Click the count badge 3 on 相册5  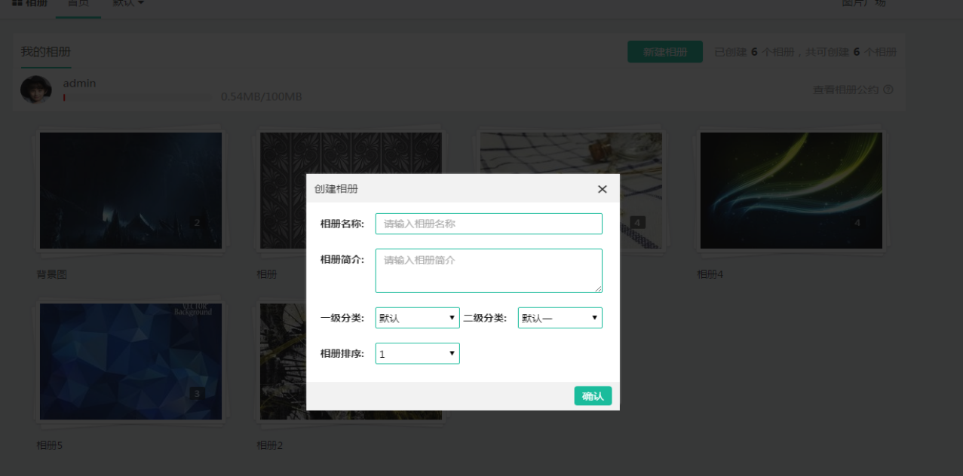(197, 393)
